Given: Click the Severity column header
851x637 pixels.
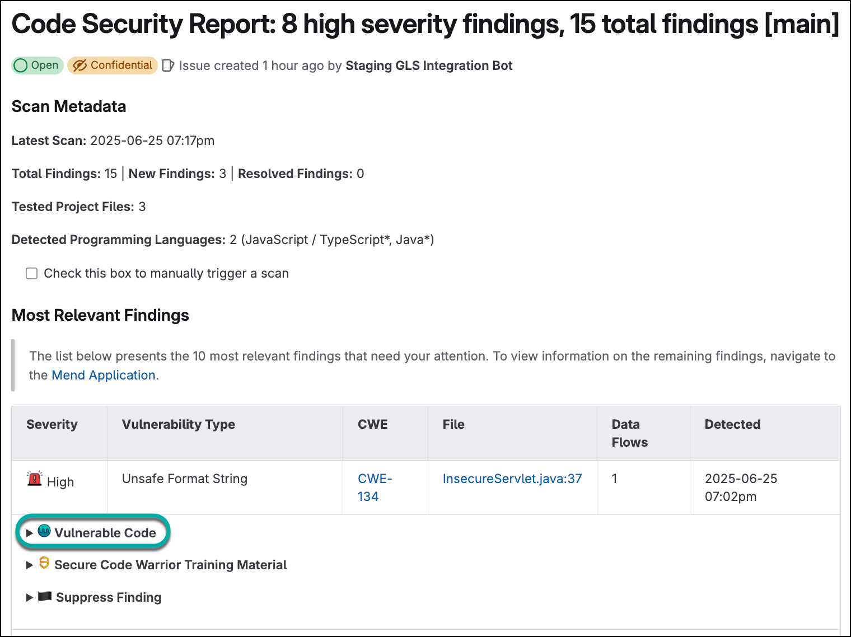Looking at the screenshot, I should coord(52,424).
